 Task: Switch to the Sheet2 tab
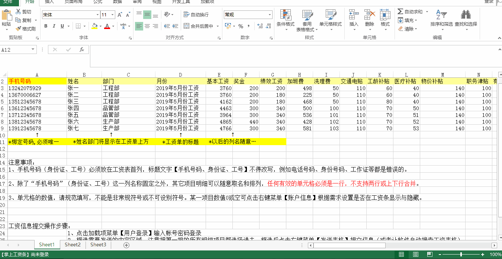(73, 245)
